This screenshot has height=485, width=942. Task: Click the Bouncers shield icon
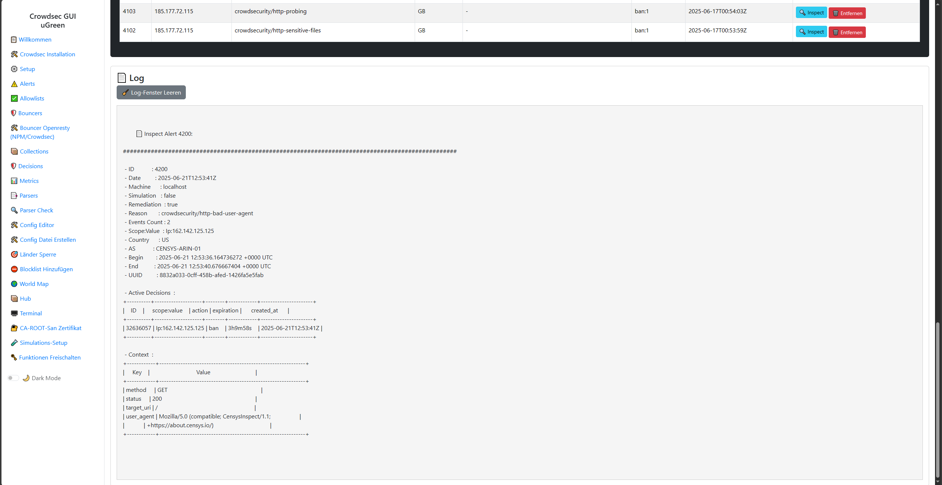click(x=14, y=113)
